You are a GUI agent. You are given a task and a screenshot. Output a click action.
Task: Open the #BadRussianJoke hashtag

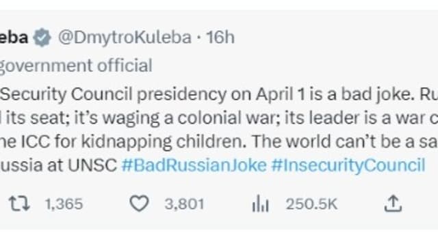194,165
